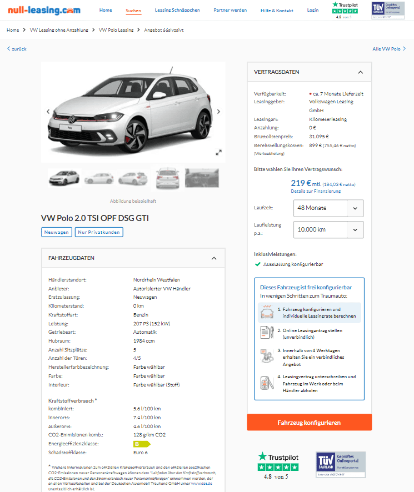
Task: Click the binding offer step icon
Action: click(267, 356)
